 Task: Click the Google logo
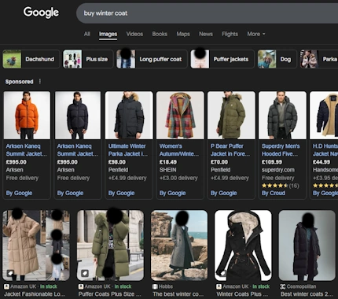(41, 13)
